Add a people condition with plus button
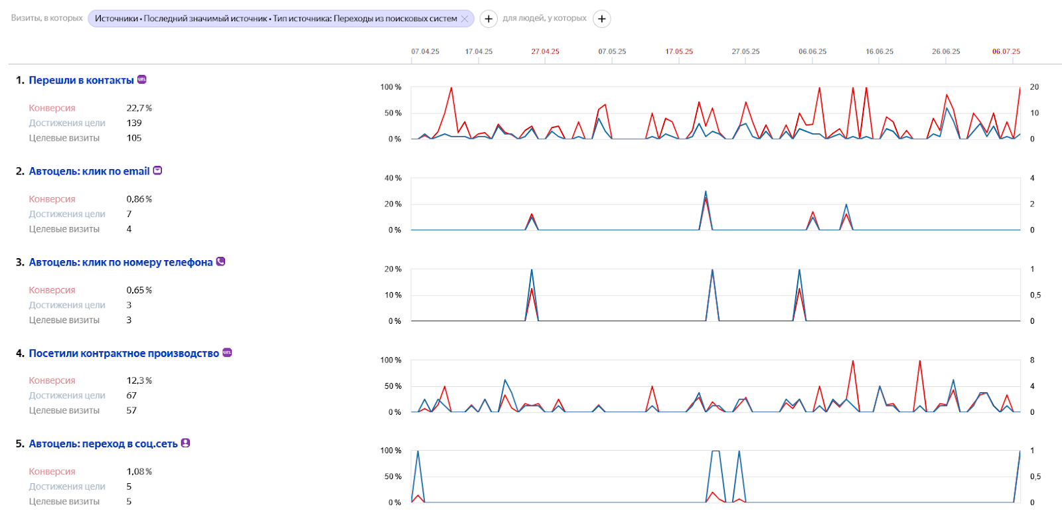The height and width of the screenshot is (515, 1062). coord(602,19)
